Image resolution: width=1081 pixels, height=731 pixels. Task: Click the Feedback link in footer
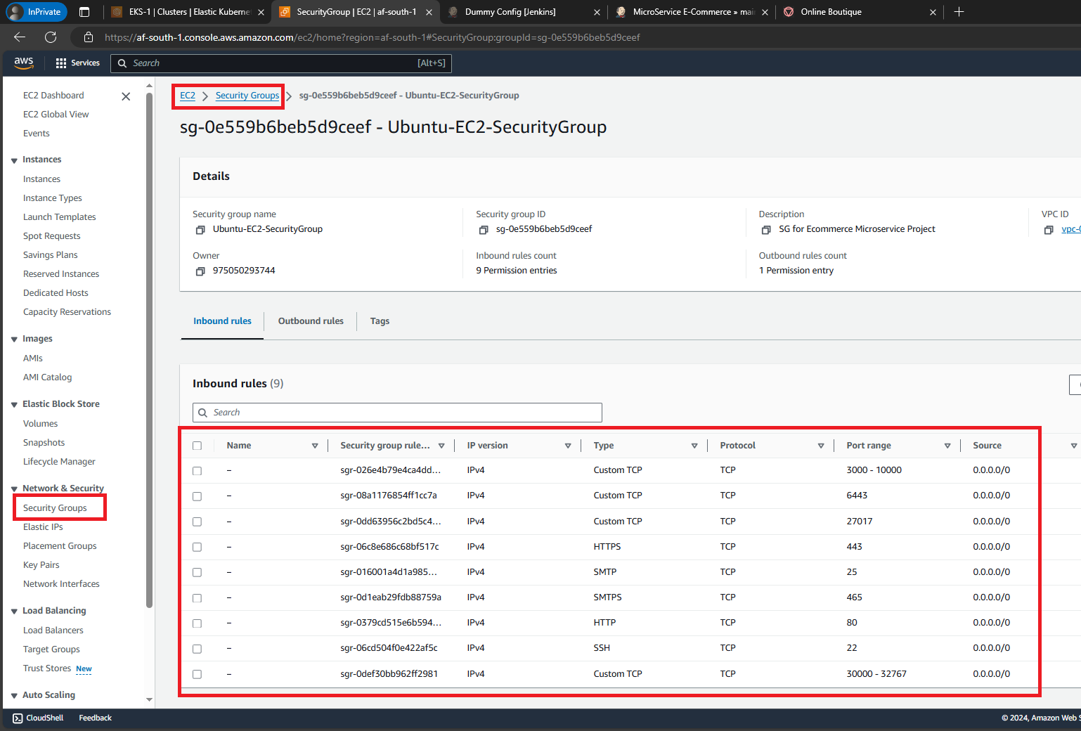point(96,718)
